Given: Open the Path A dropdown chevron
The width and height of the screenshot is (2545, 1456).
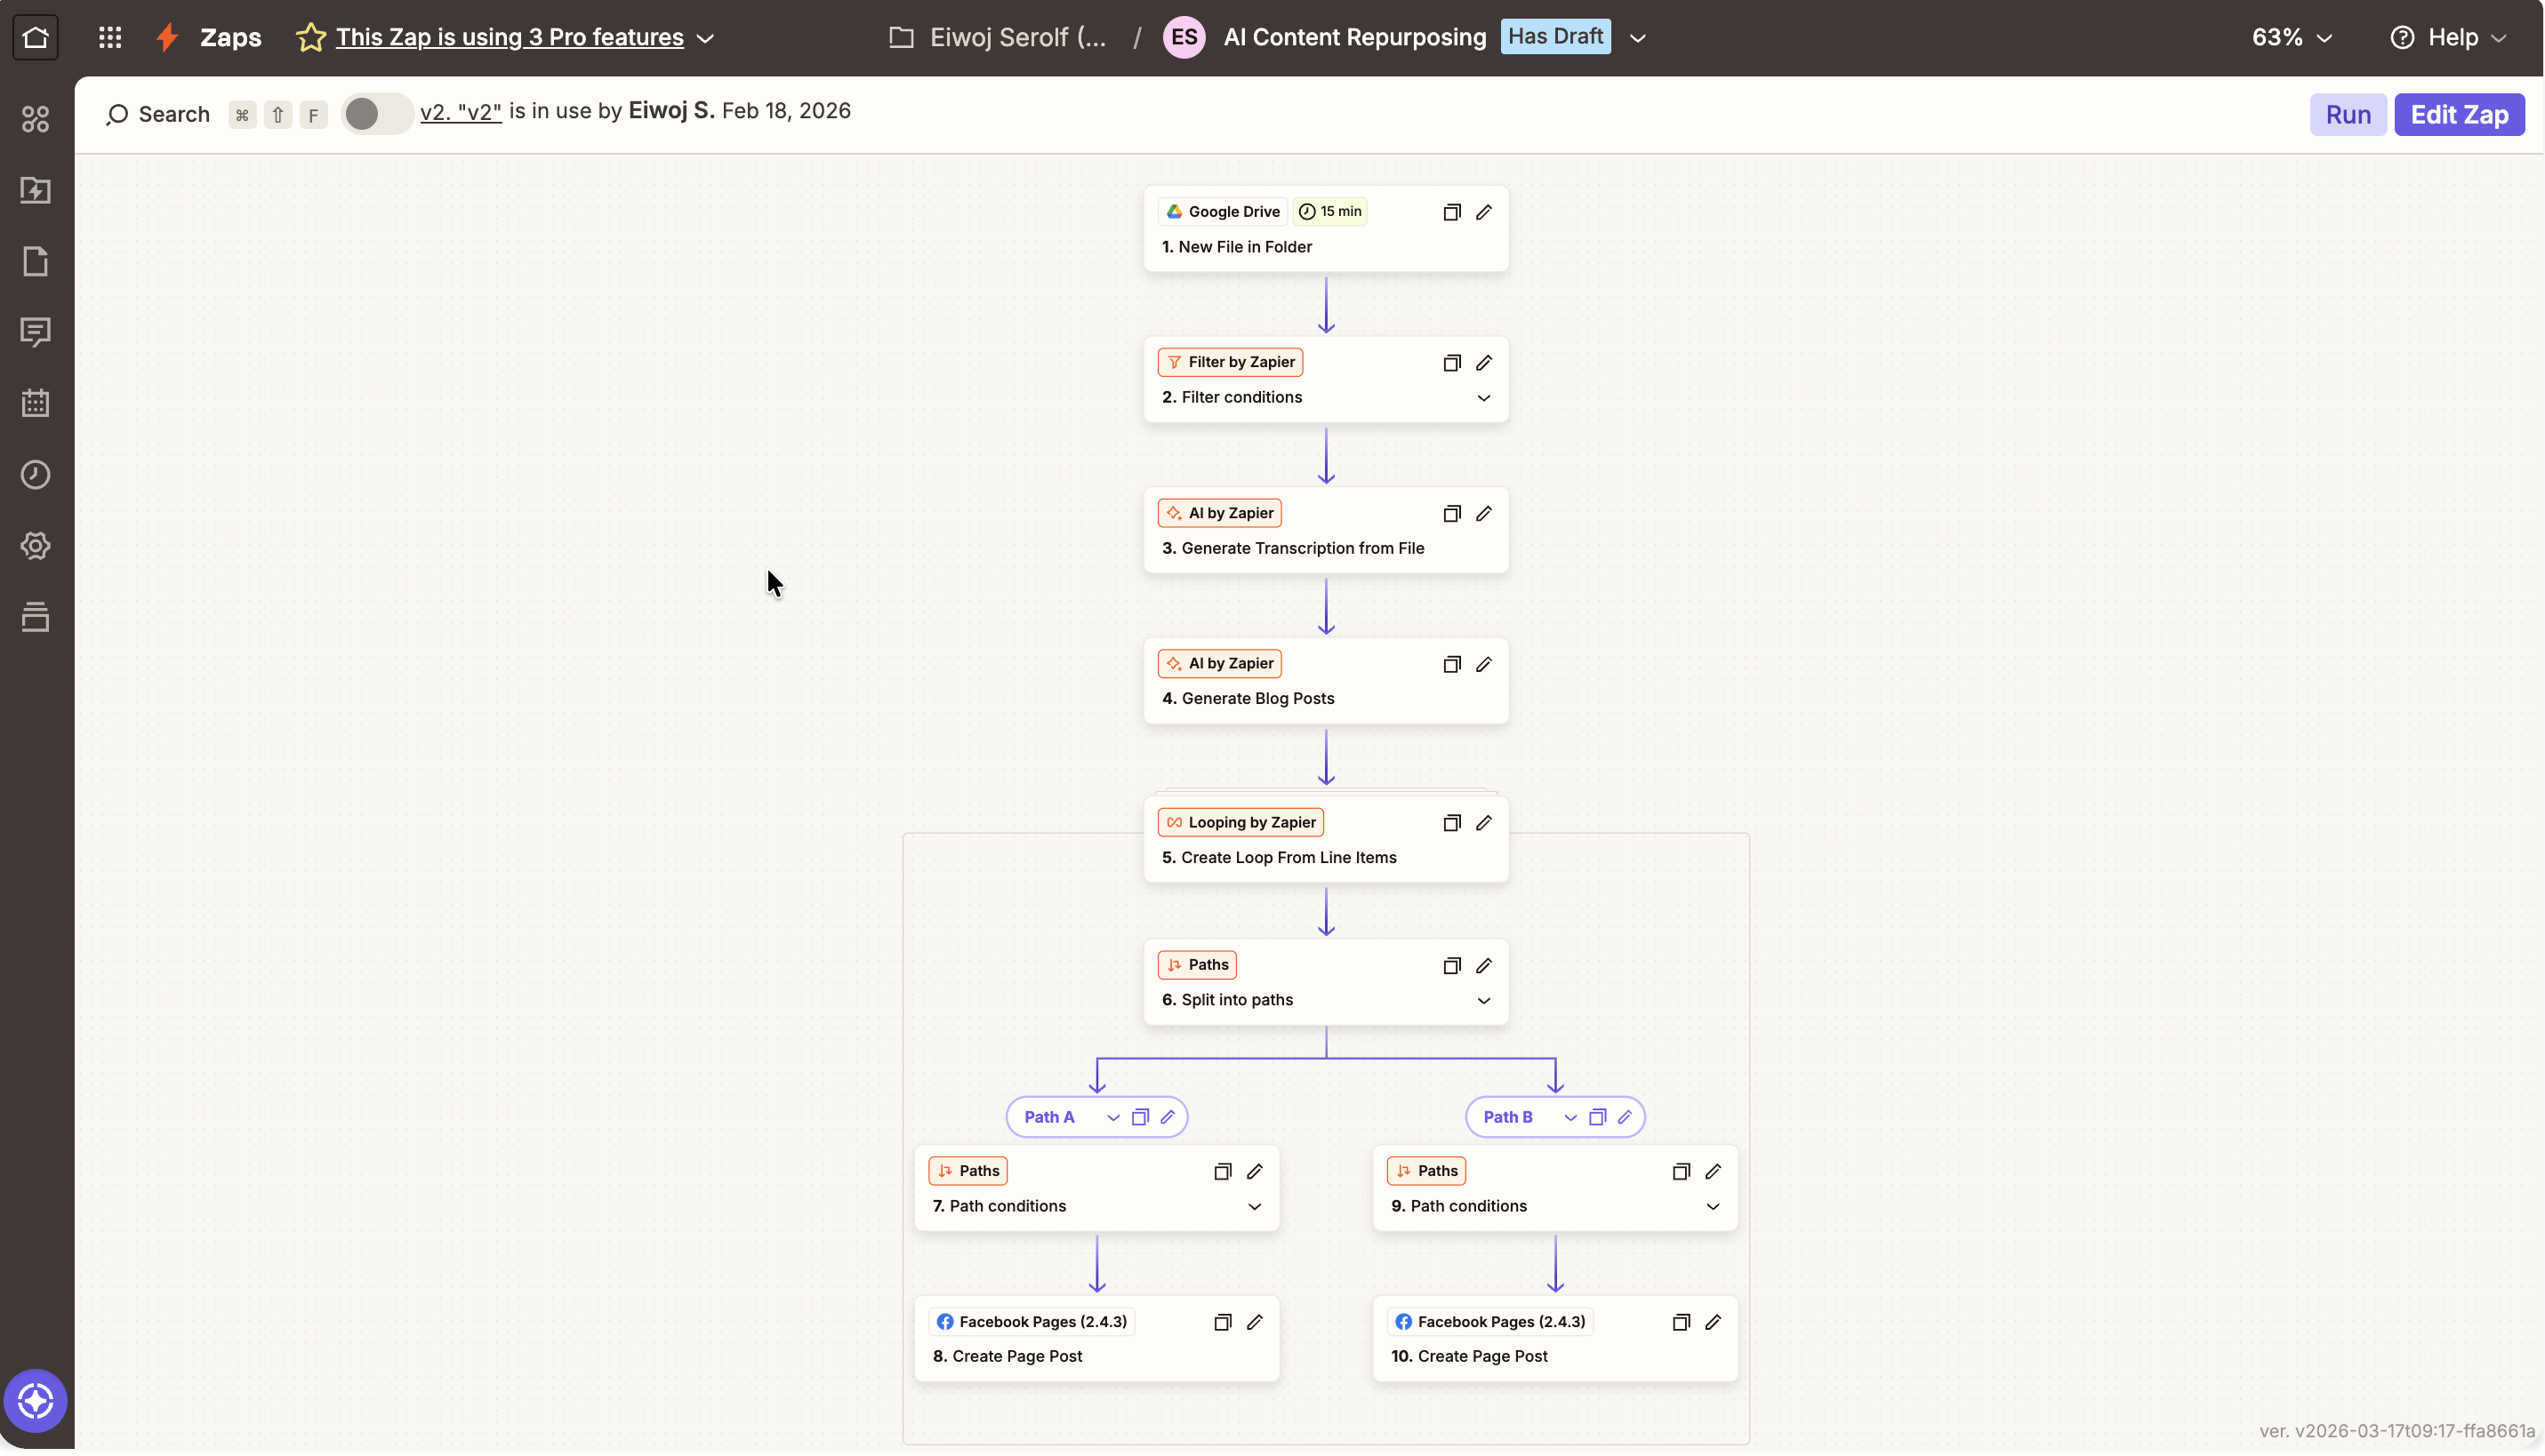Looking at the screenshot, I should pos(1112,1118).
